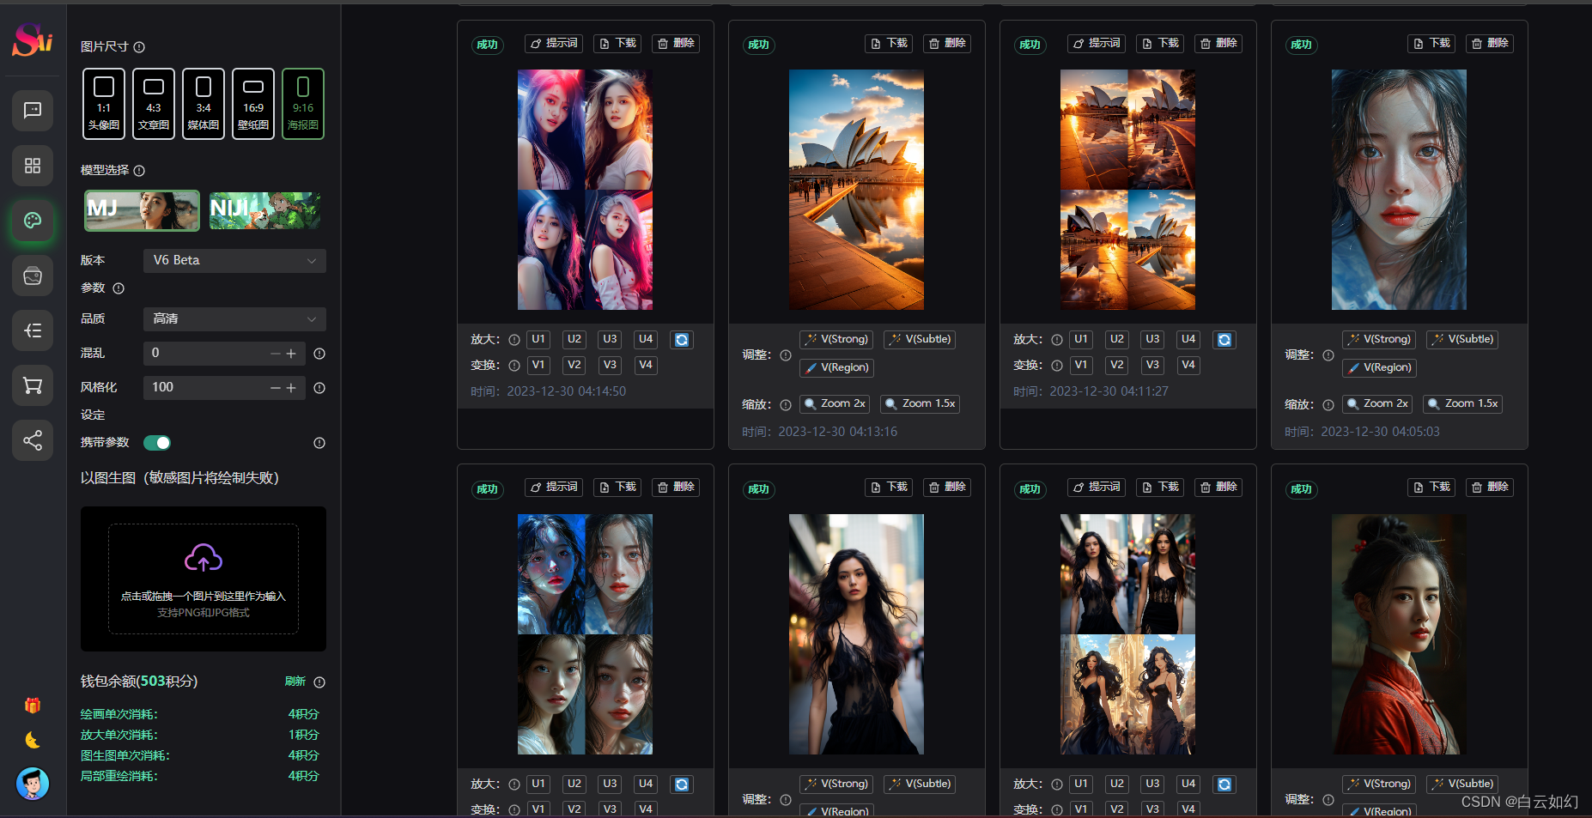This screenshot has width=1592, height=818.
Task: Open the gift icon in sidebar
Action: click(x=33, y=706)
